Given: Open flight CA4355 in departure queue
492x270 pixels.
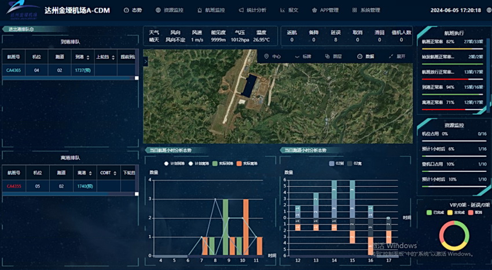Looking at the screenshot, I should click(x=13, y=186).
